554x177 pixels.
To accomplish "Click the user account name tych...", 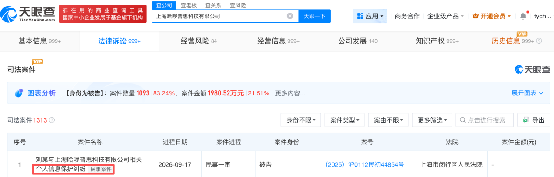I will tap(542, 16).
